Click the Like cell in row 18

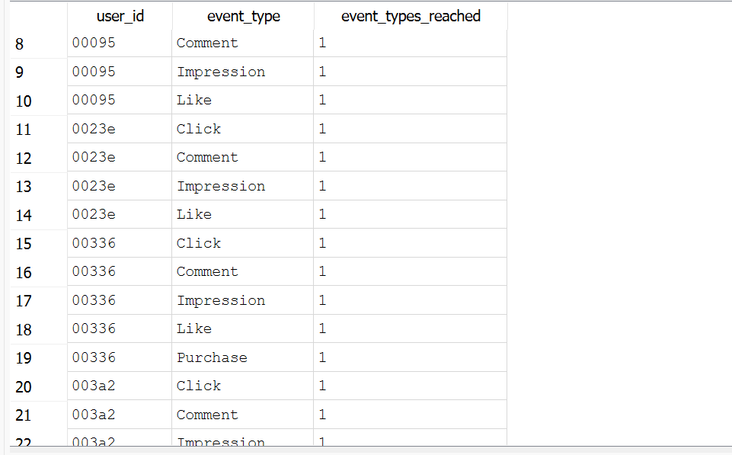(x=194, y=328)
